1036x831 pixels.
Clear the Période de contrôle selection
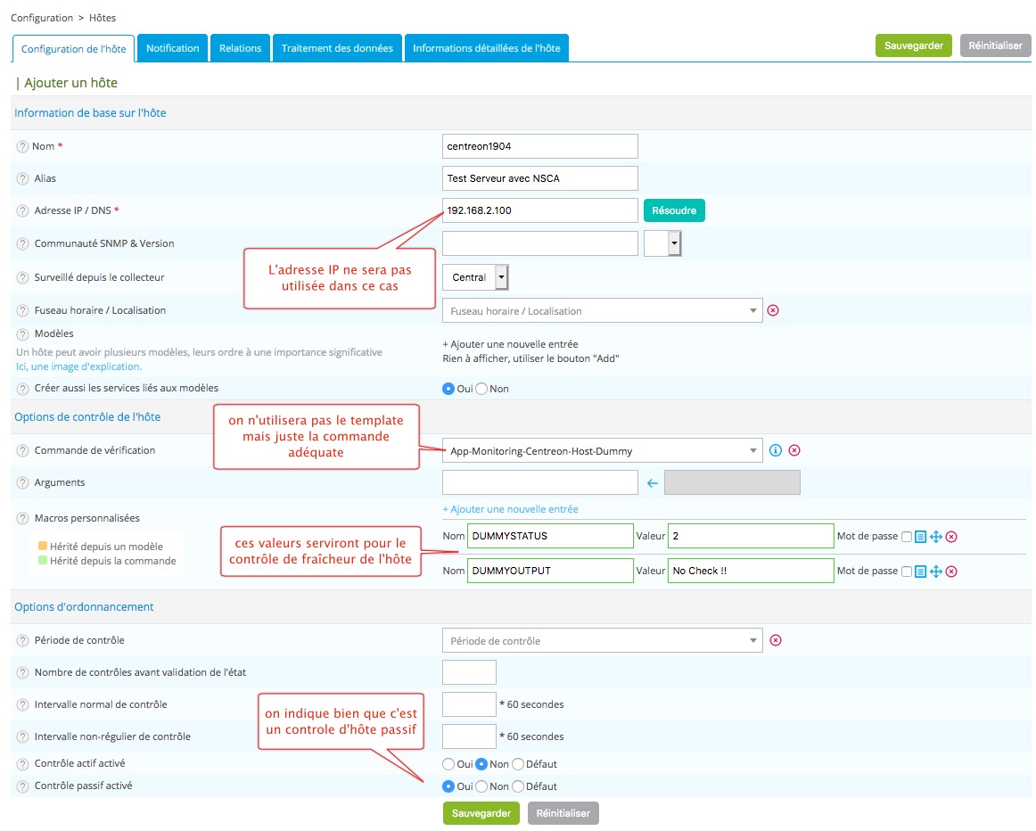[775, 640]
